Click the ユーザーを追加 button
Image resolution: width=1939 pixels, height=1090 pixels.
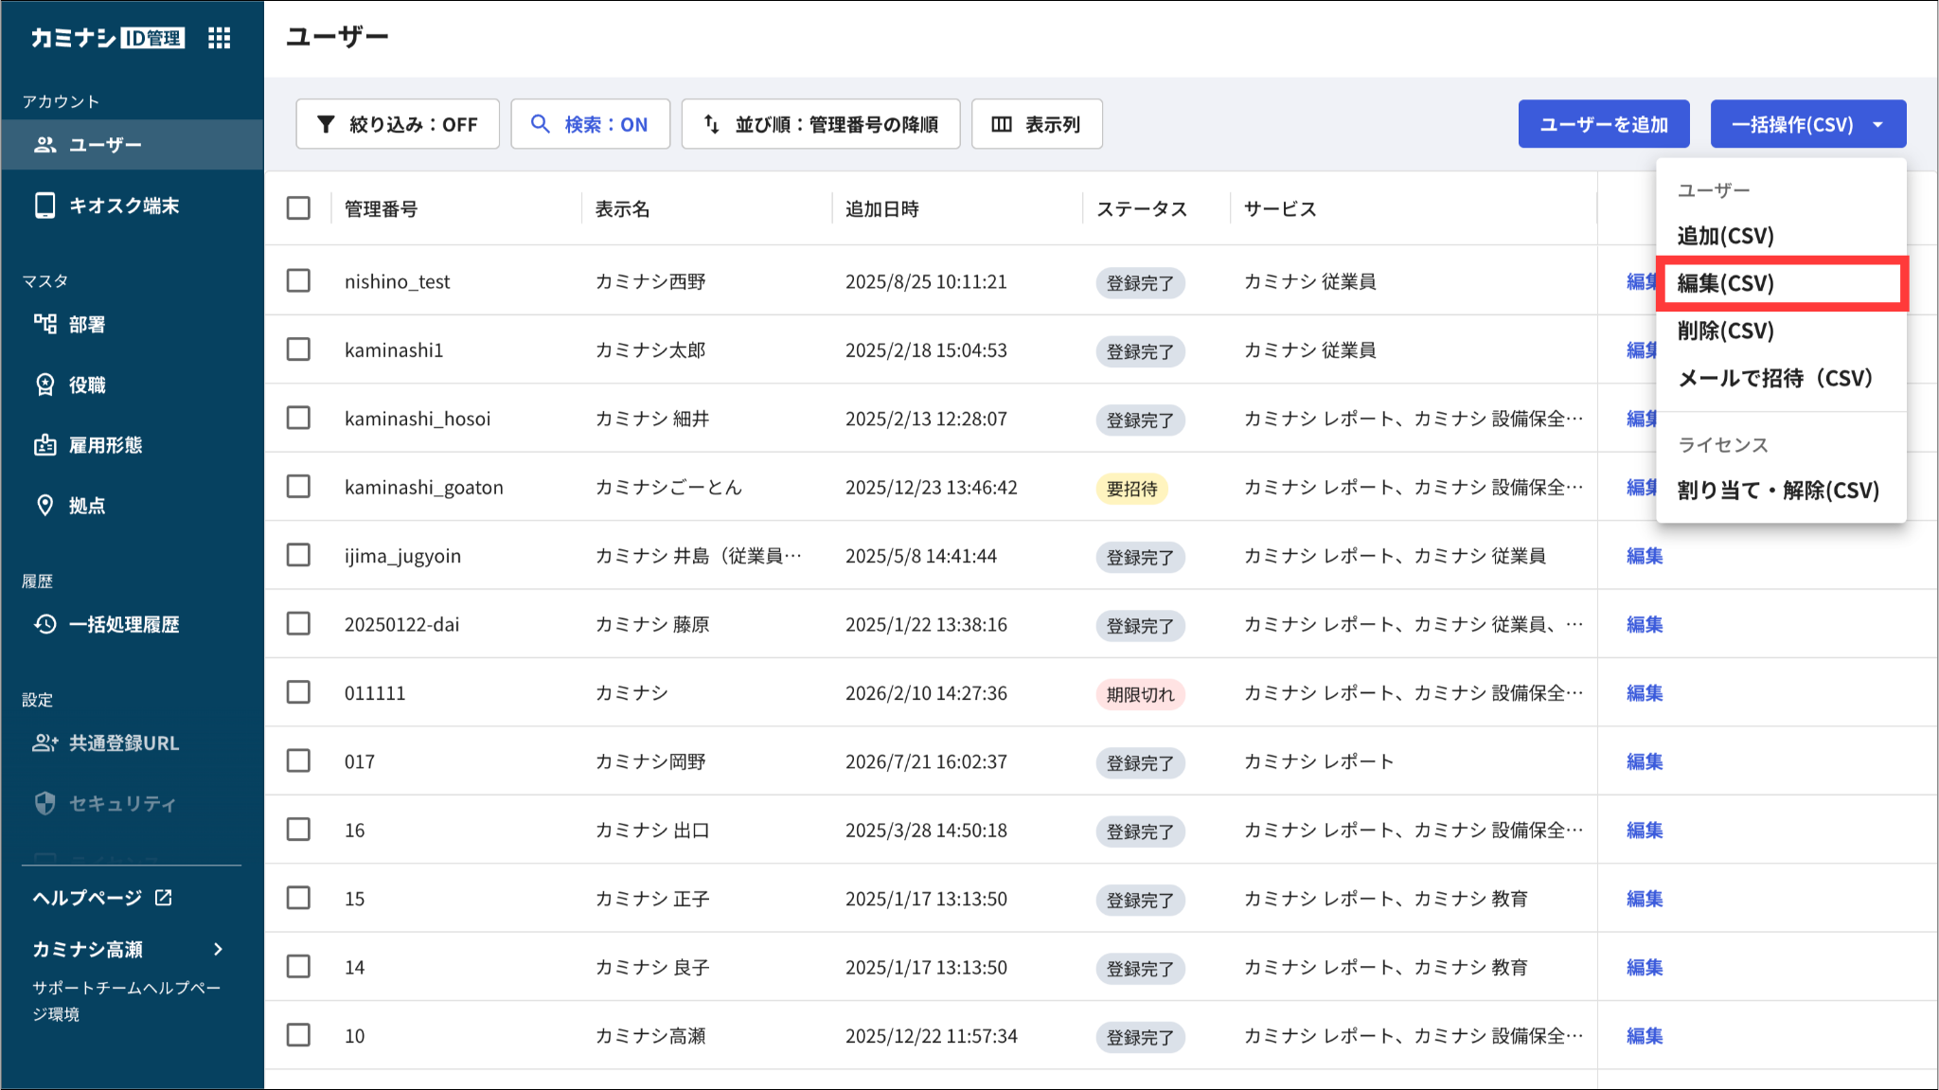tap(1604, 124)
